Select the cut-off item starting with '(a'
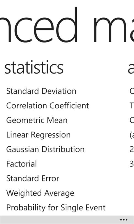This screenshot has height=224, width=134. pyautogui.click(x=132, y=135)
